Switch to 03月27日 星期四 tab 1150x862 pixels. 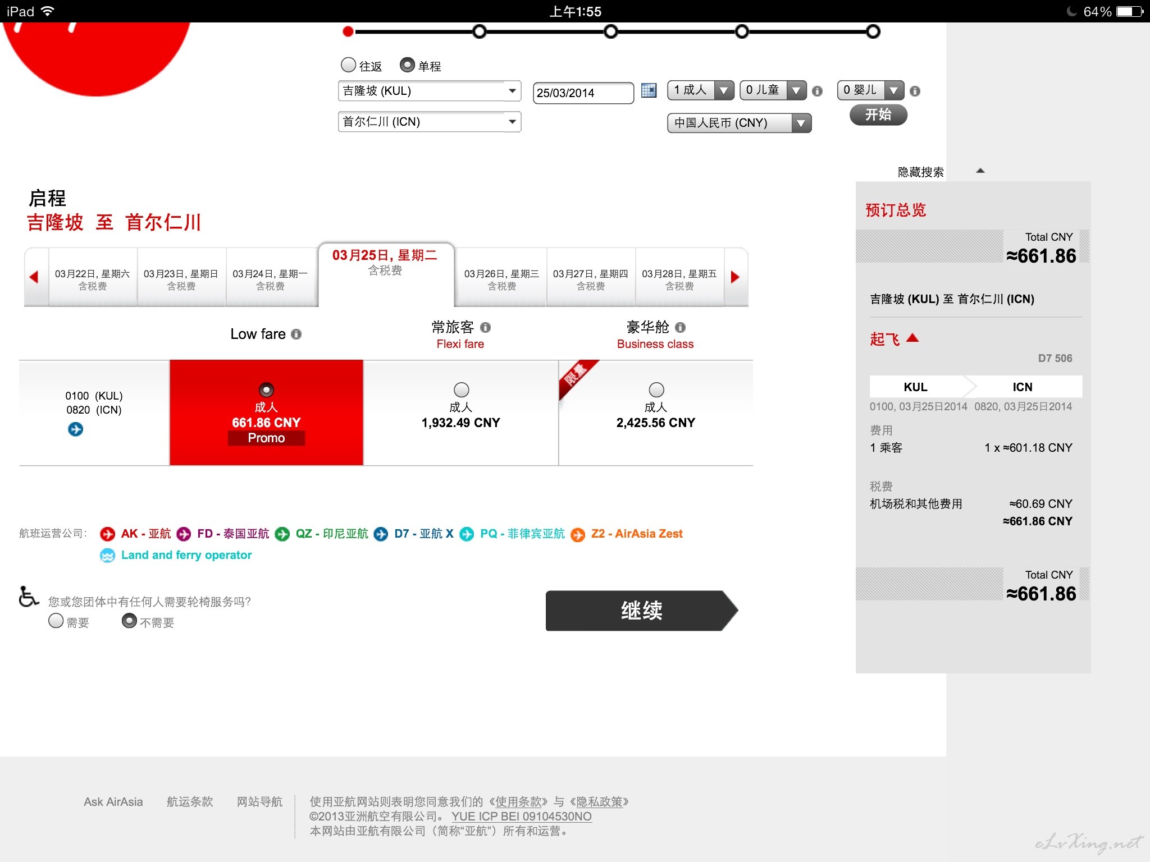[x=591, y=279]
